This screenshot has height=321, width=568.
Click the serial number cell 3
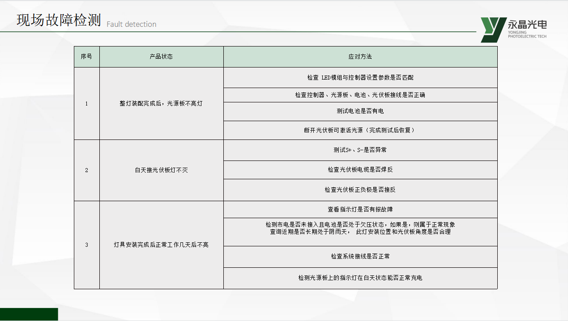[86, 245]
